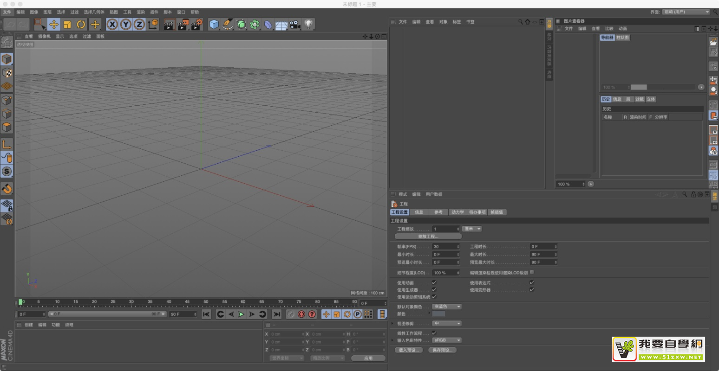This screenshot has width=719, height=371.
Task: Select the Rotate tool in top toolbar
Action: coord(81,25)
